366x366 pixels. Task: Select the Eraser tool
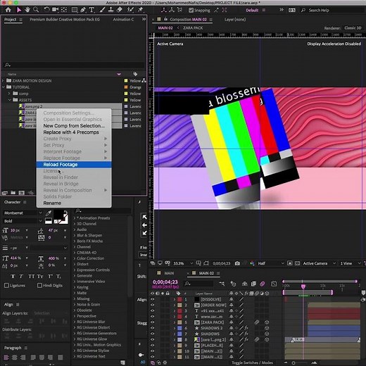tap(120, 10)
